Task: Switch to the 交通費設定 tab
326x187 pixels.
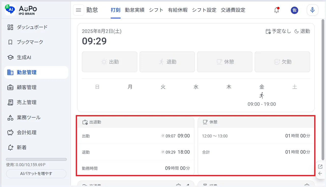Action: 233,10
